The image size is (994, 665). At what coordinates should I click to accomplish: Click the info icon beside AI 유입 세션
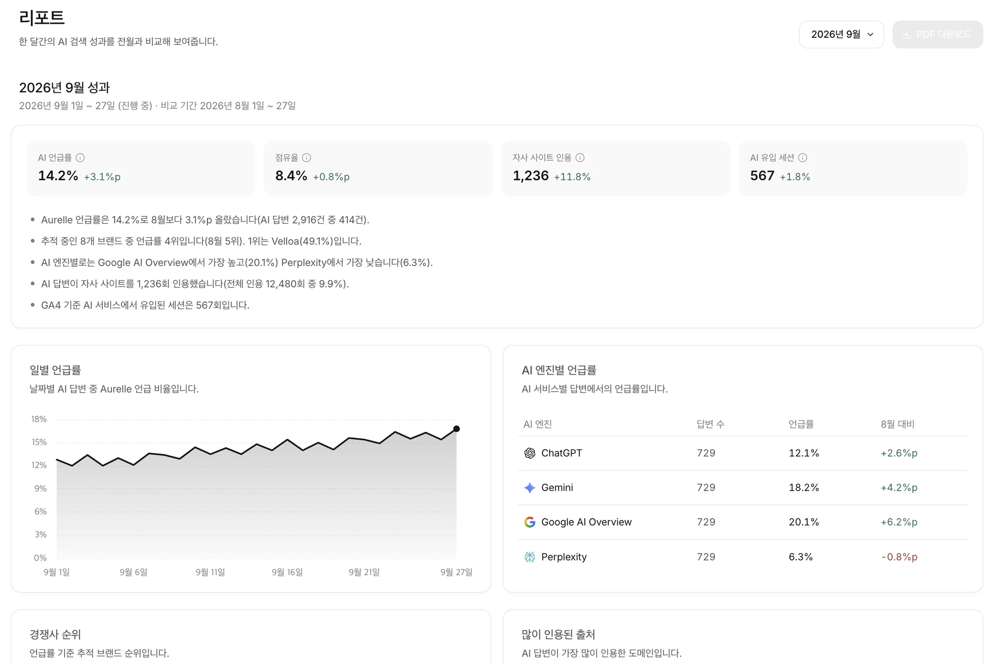(x=802, y=158)
